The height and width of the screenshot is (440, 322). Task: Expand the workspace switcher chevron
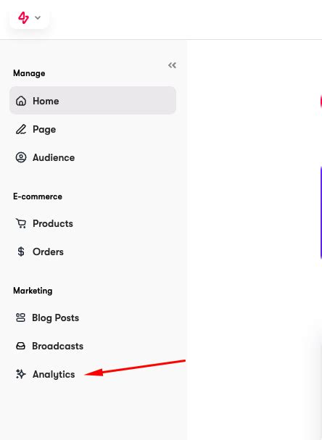click(38, 17)
